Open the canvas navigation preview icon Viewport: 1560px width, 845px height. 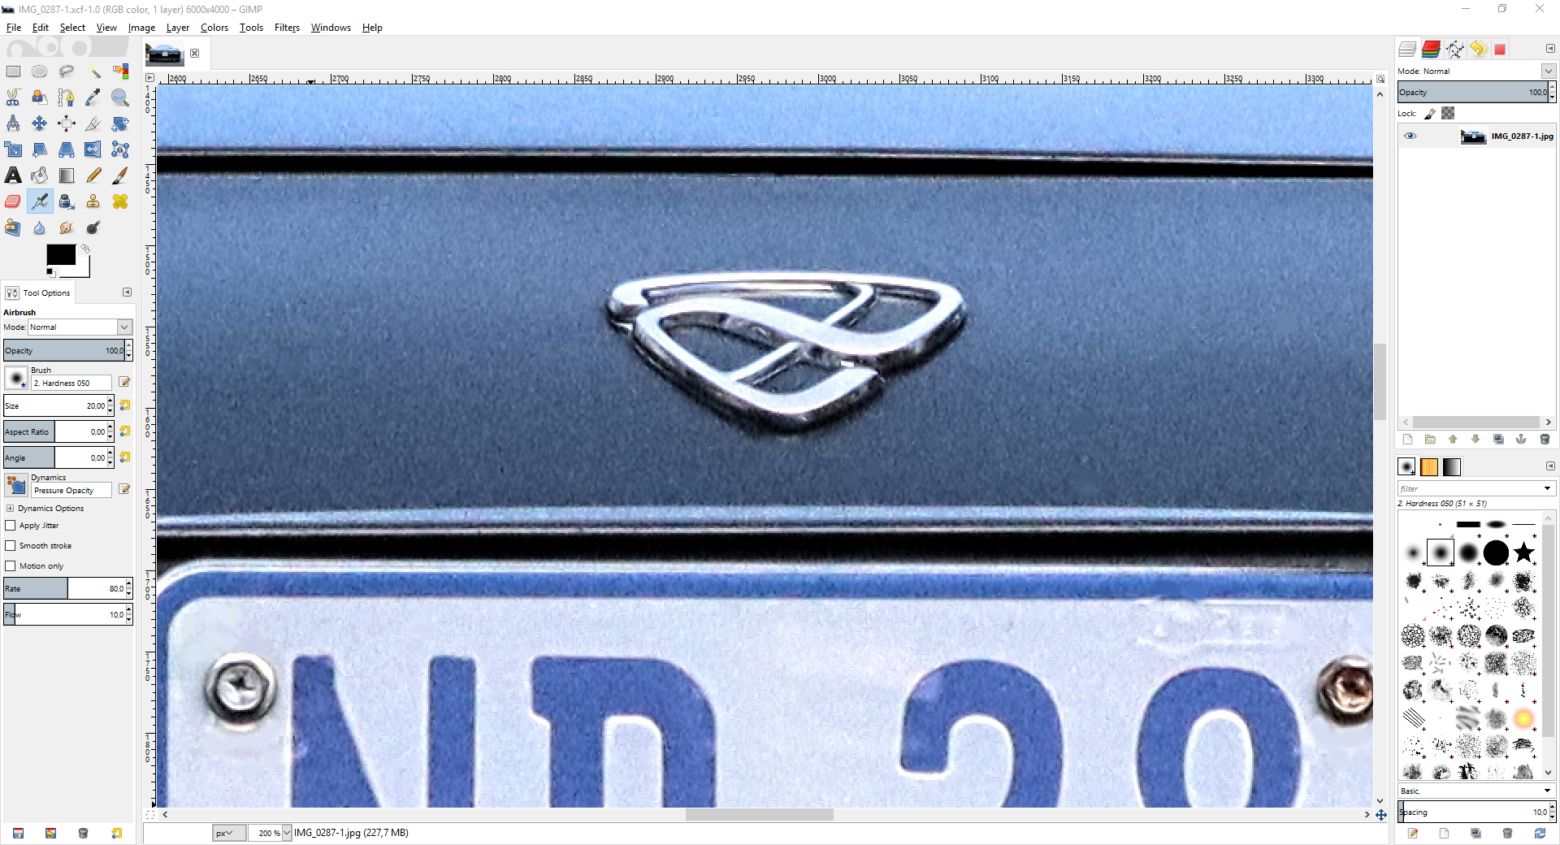1381,815
